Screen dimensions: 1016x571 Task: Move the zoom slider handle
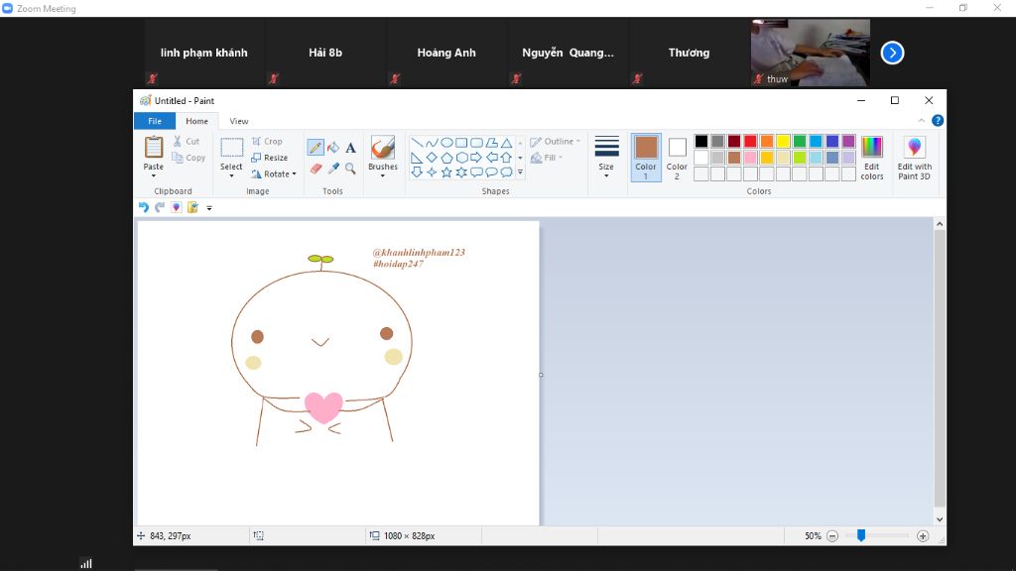point(861,535)
